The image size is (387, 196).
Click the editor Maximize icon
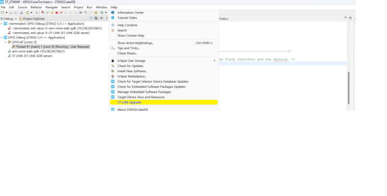pos(350,18)
